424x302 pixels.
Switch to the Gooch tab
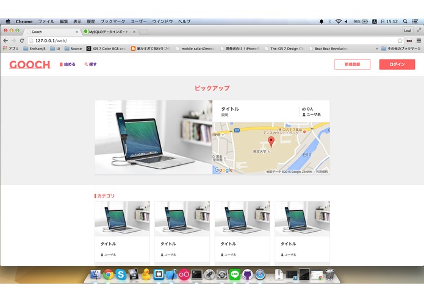click(x=51, y=32)
